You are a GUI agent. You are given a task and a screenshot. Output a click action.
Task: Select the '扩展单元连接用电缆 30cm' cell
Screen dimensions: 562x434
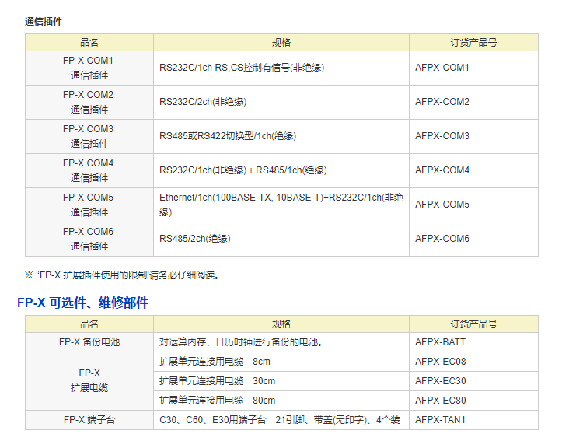click(281, 381)
